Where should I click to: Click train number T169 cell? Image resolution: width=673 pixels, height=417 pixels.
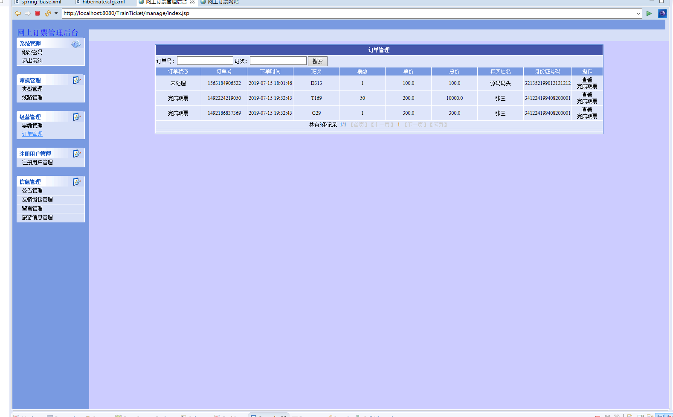pos(316,98)
